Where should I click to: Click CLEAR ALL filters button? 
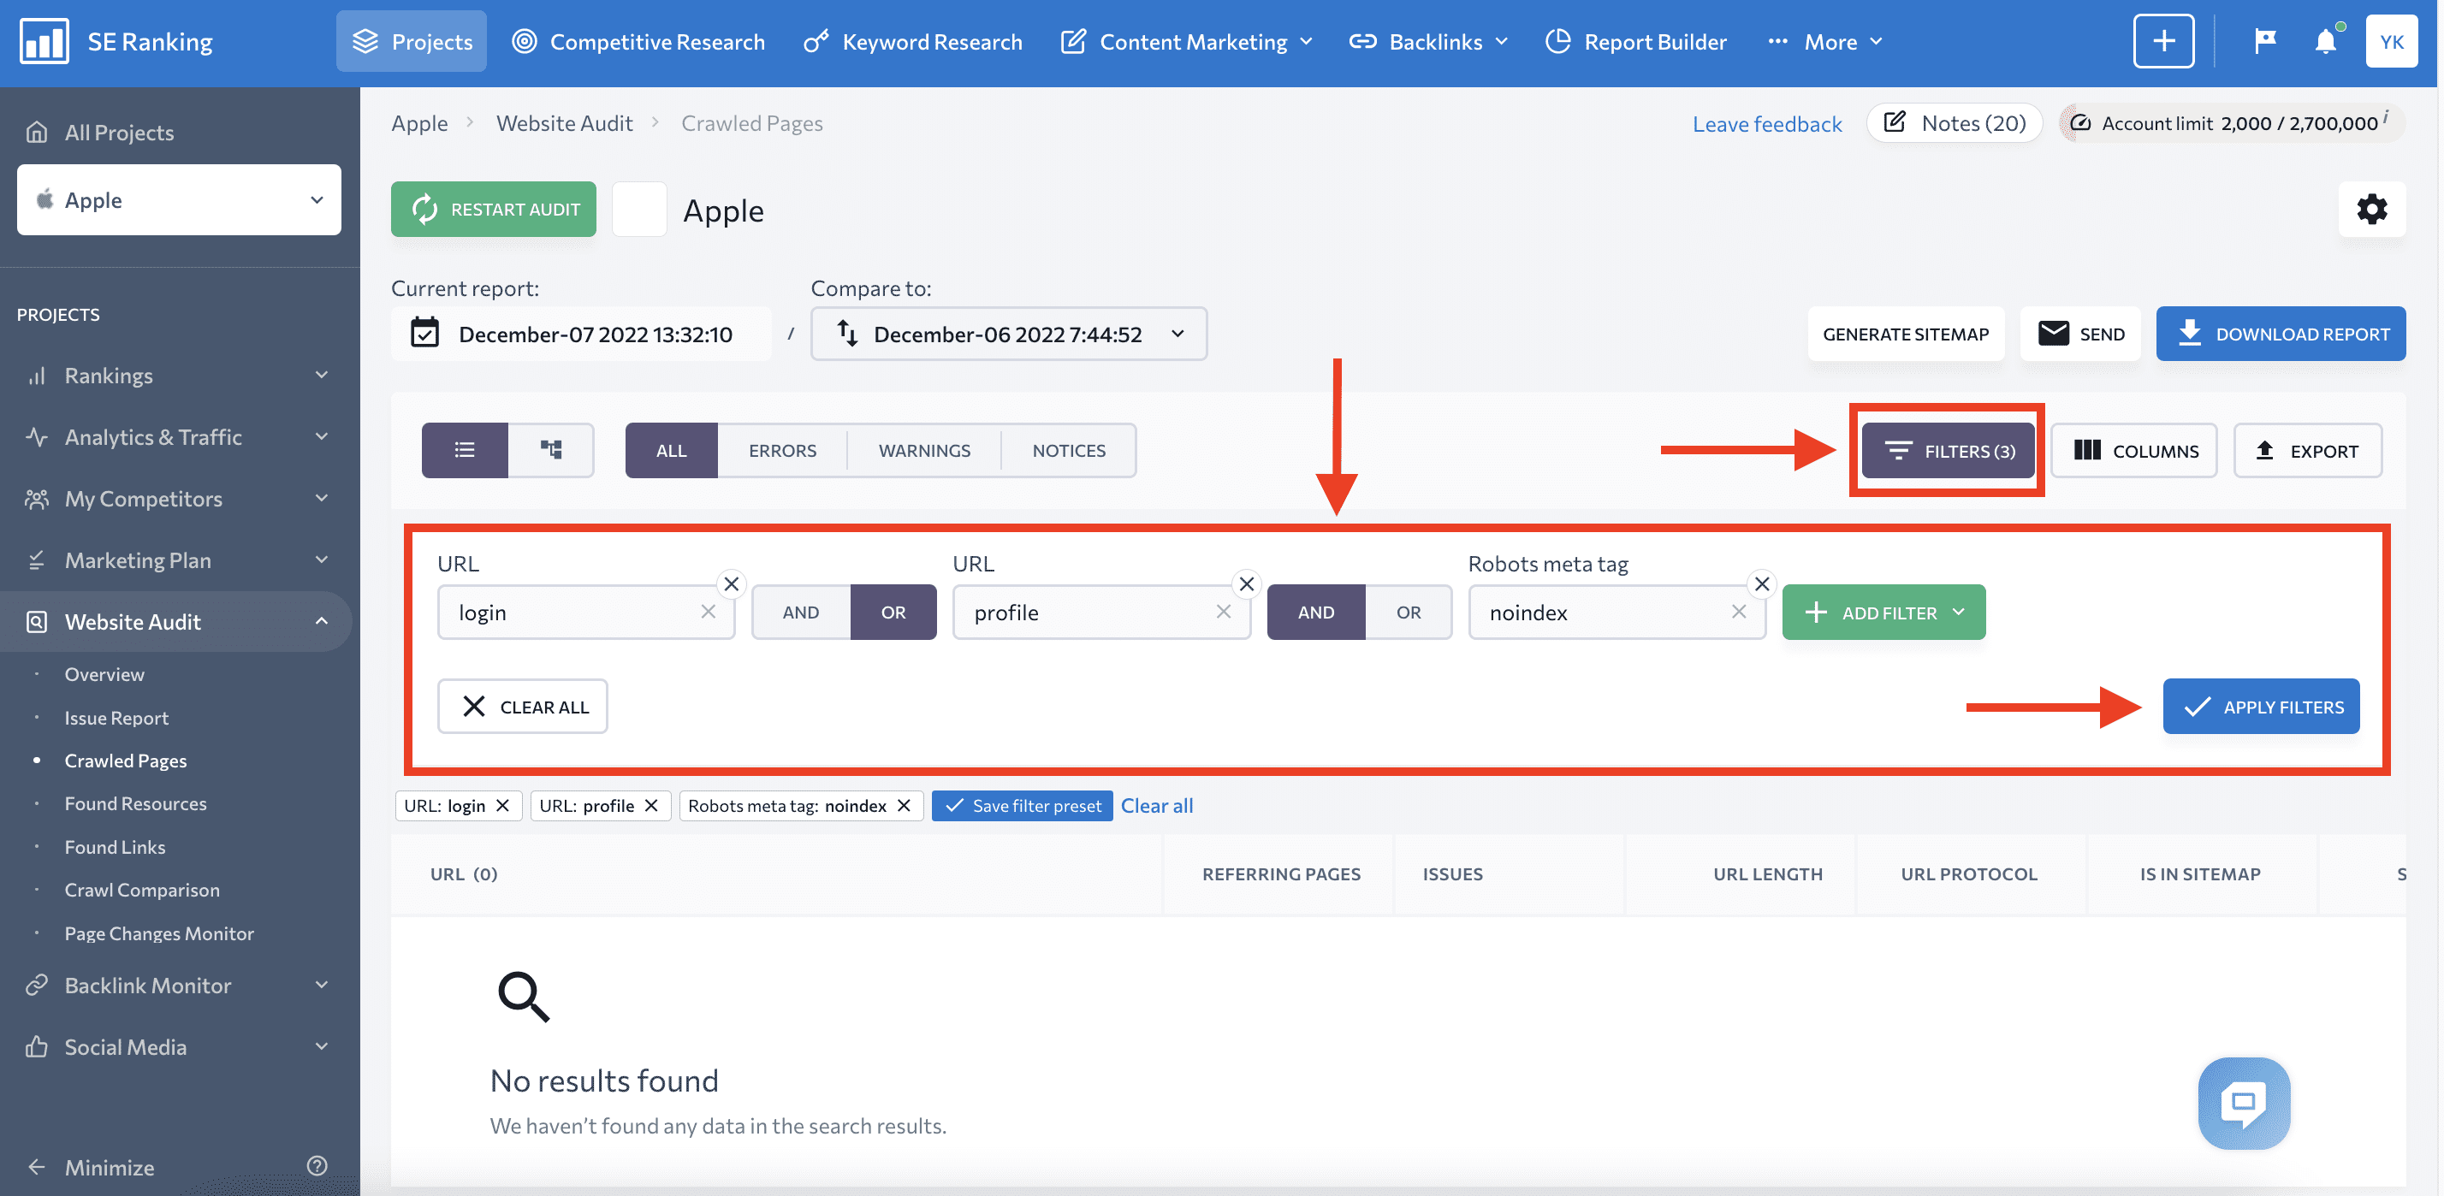523,707
